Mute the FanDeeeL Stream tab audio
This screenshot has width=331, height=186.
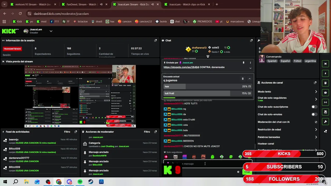(101, 4)
